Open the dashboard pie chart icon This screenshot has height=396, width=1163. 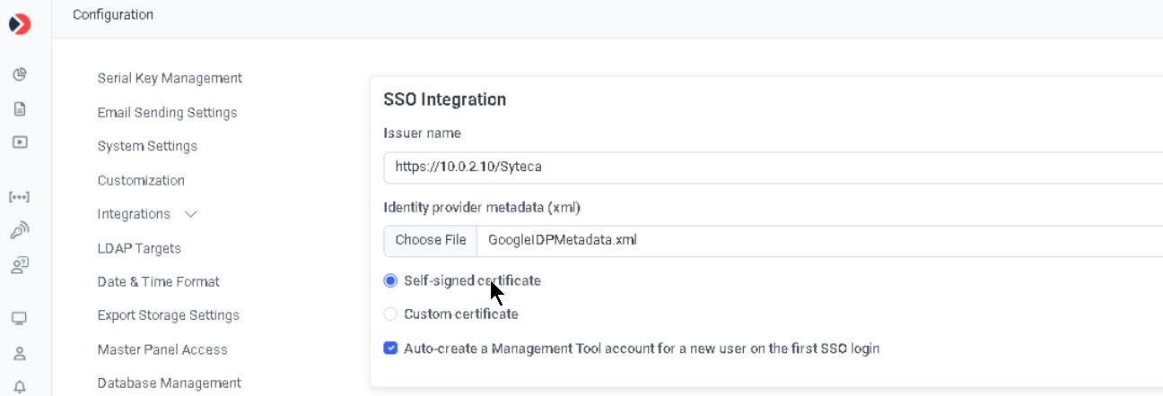pyautogui.click(x=20, y=74)
